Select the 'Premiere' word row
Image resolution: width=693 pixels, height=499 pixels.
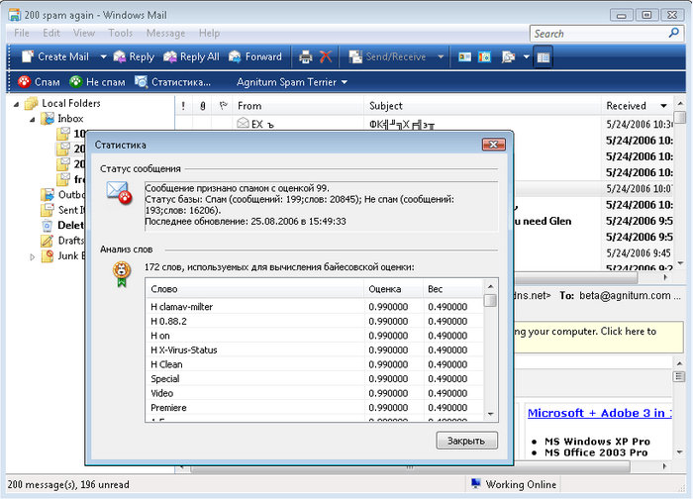click(315, 408)
